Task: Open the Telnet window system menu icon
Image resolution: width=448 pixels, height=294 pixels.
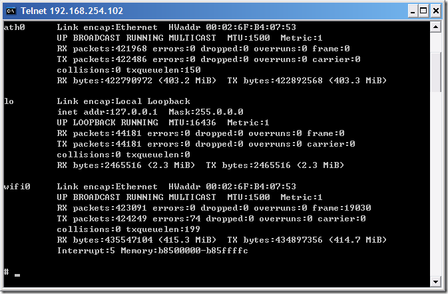Action: (x=11, y=11)
